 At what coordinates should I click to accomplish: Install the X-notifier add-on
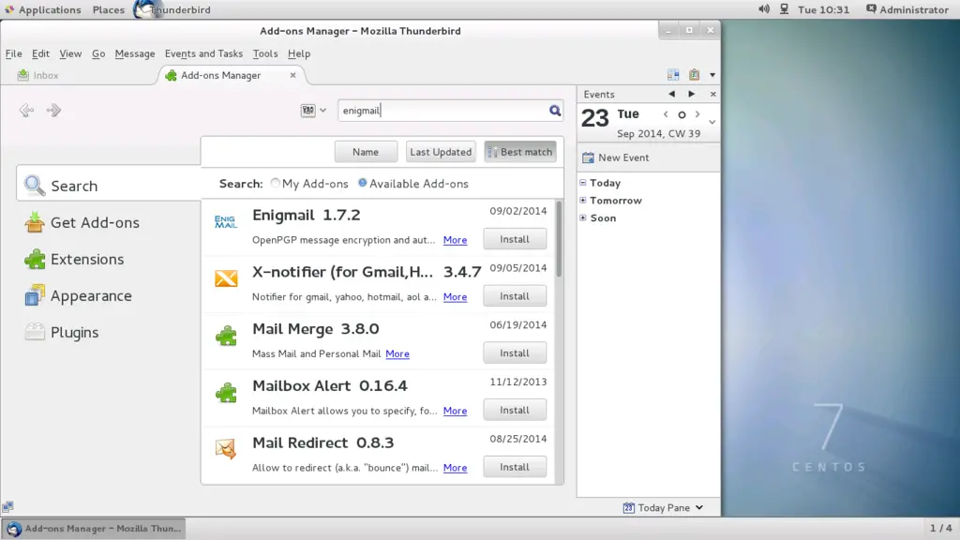pyautogui.click(x=515, y=296)
